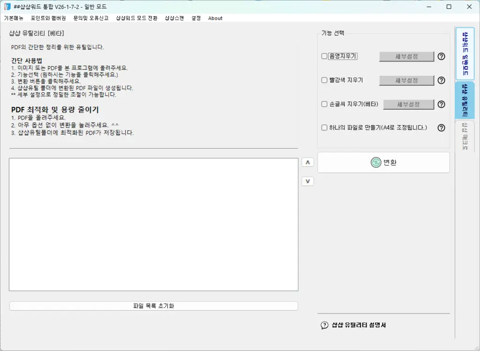Screen dimensions: 480x351
Task: Click the up arrow to move file up
Action: click(307, 162)
